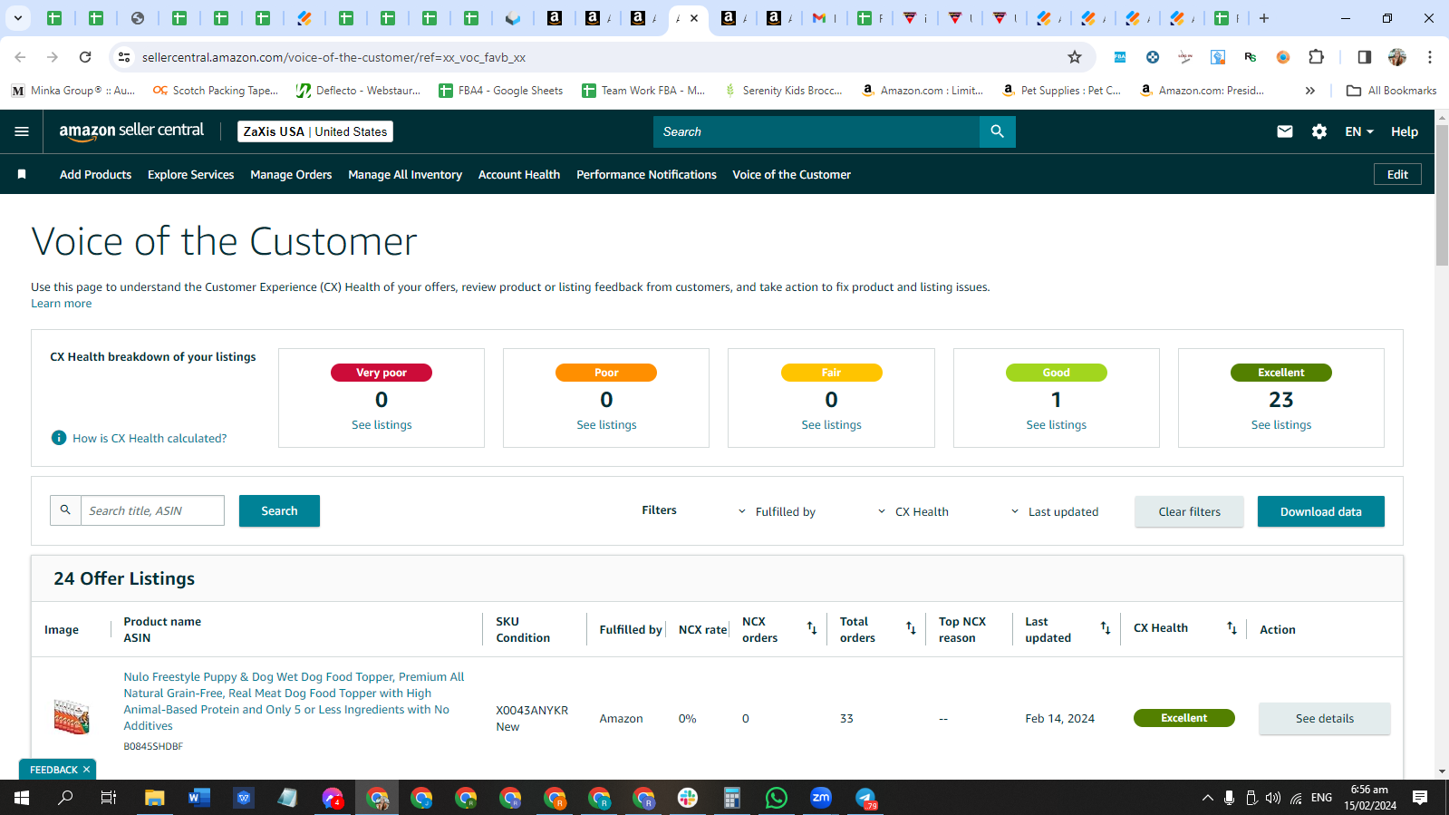
Task: Open the Seller Central messages envelope
Action: (1284, 131)
